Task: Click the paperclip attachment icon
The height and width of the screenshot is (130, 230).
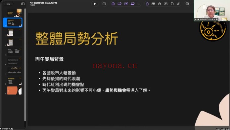Action: pyautogui.click(x=178, y=4)
